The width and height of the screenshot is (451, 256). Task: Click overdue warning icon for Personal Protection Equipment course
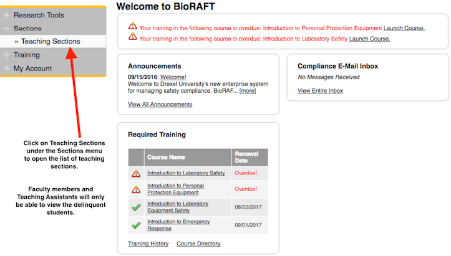pyautogui.click(x=136, y=189)
